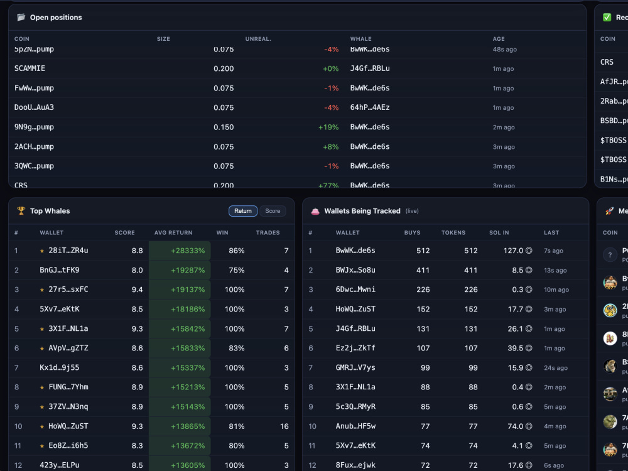Viewport: 628px width, 471px height.
Task: Click the star icon beside AVpV…gZTZ
Action: tap(42, 349)
